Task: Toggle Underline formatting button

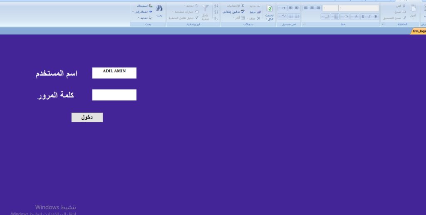Action: pyautogui.click(x=363, y=17)
